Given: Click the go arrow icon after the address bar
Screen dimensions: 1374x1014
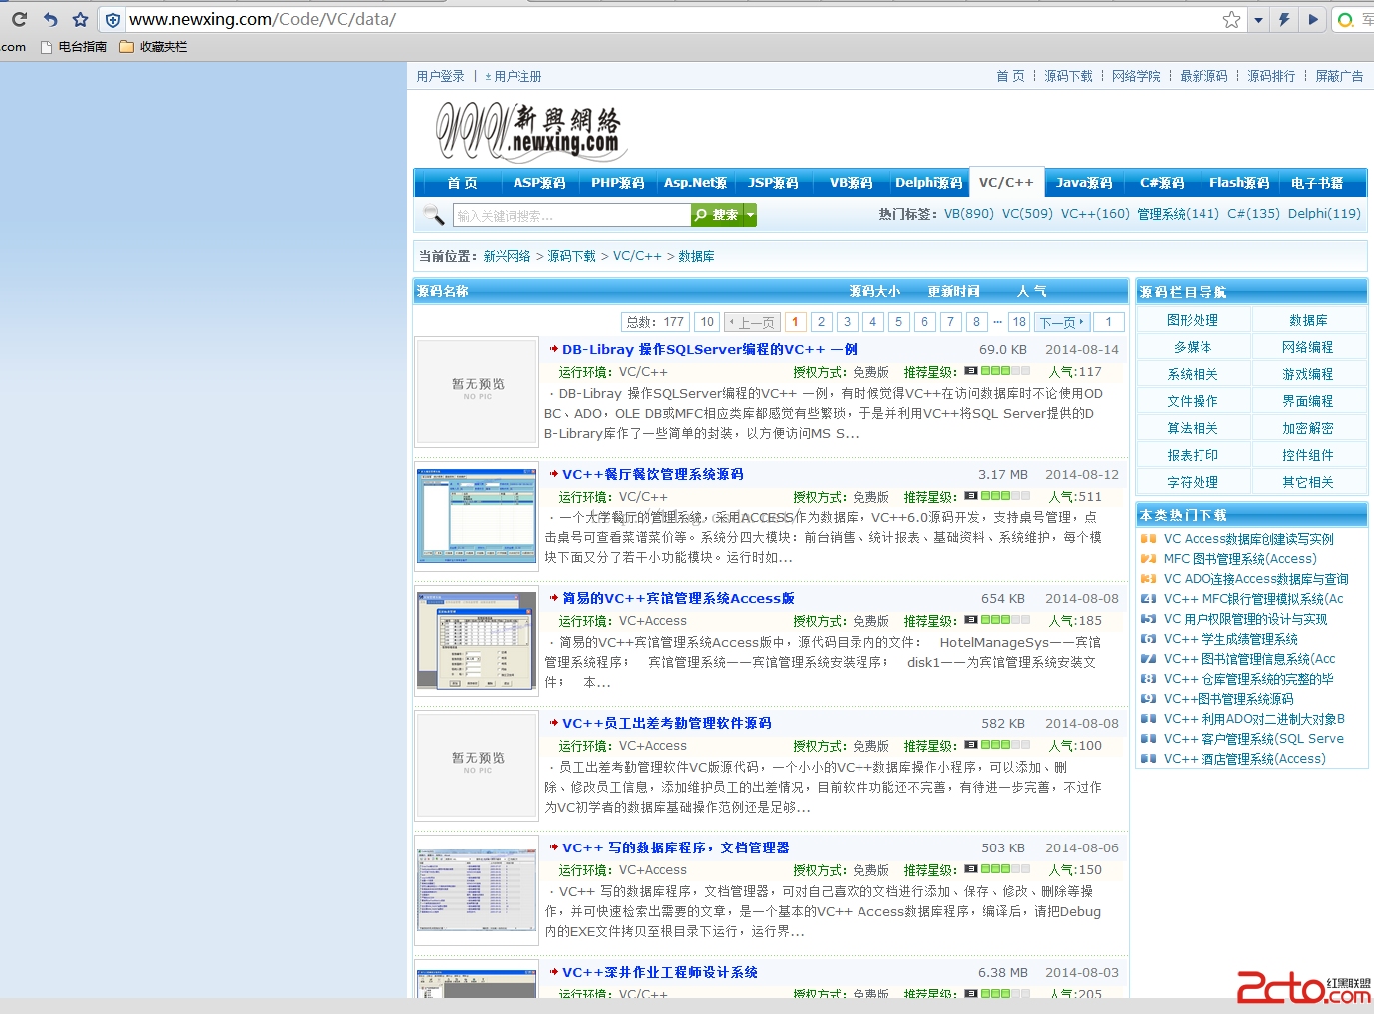Looking at the screenshot, I should click(1313, 19).
